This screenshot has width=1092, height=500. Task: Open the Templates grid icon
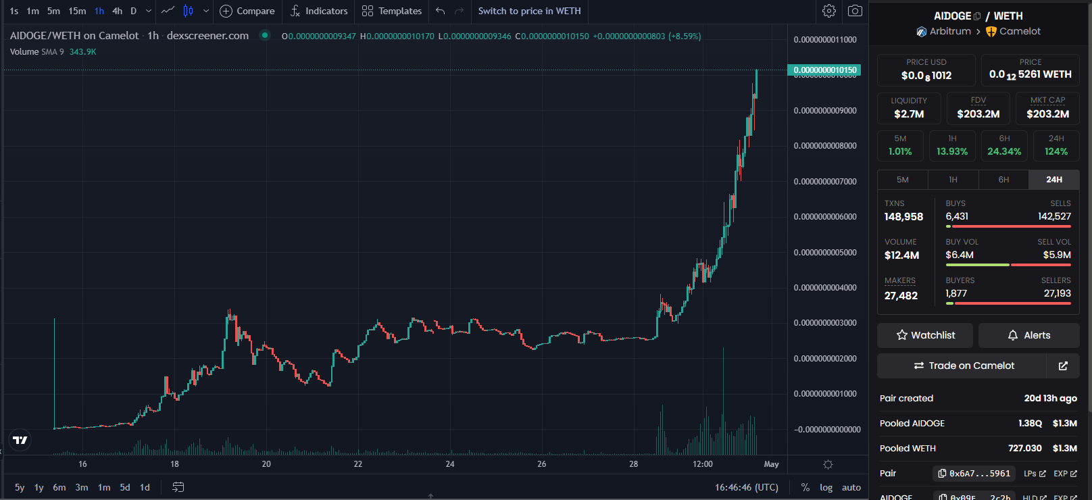point(368,11)
